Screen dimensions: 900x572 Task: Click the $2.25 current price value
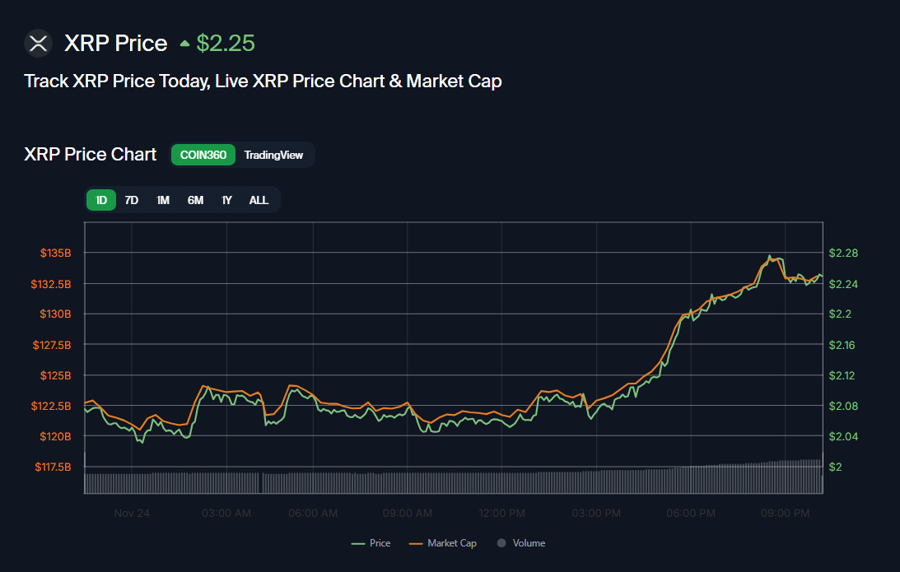226,43
